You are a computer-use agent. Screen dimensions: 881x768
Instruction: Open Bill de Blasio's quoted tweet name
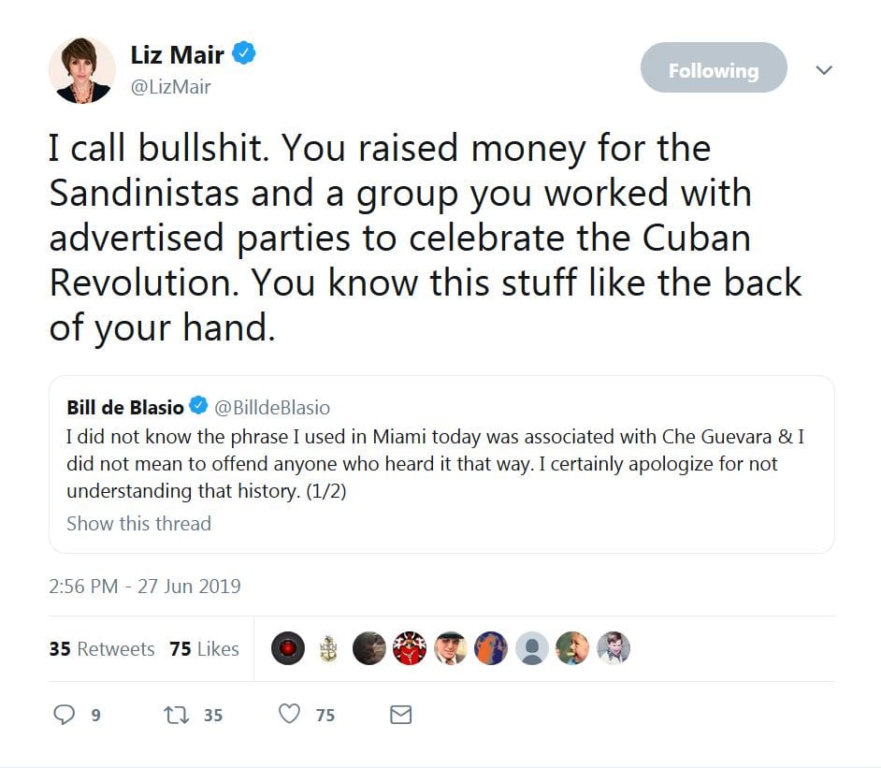125,407
